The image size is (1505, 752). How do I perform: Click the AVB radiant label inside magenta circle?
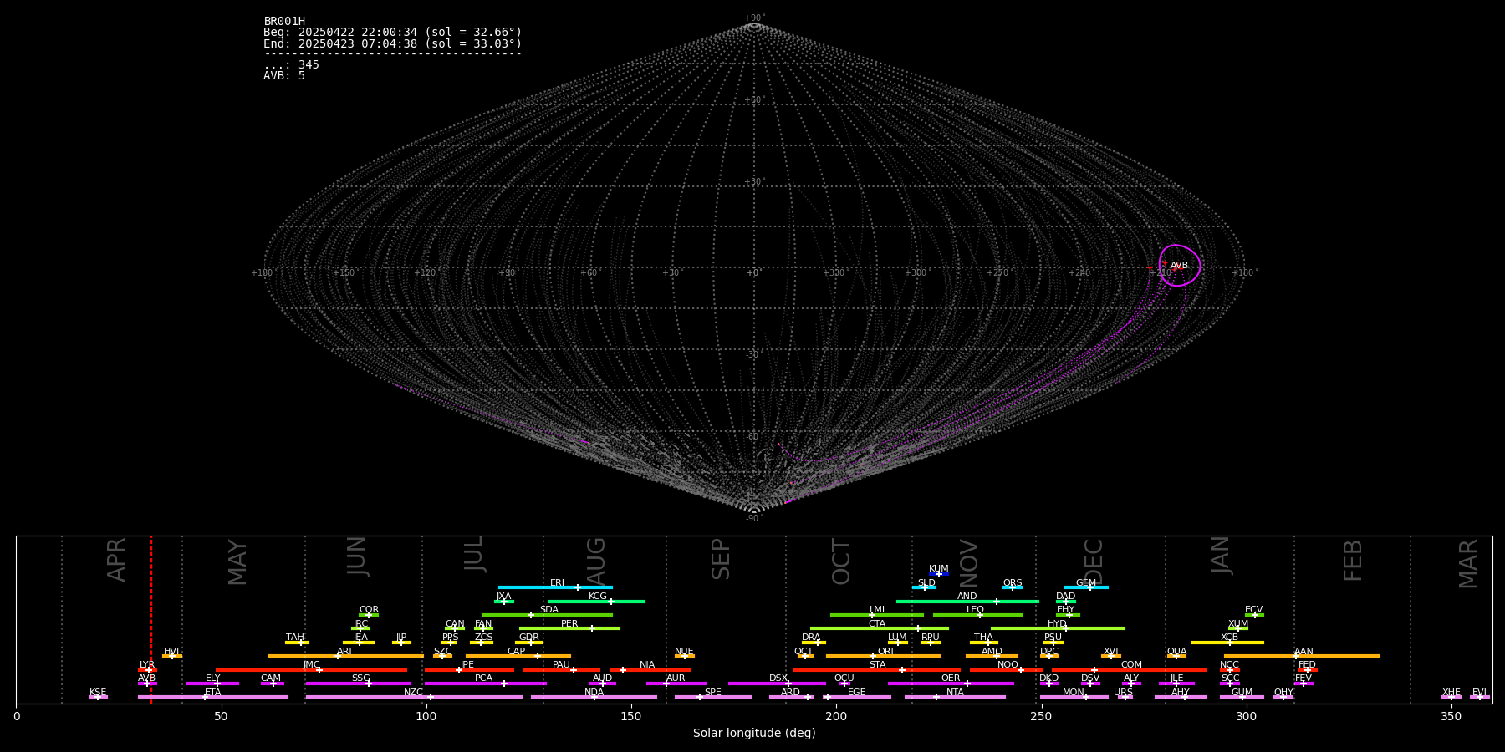1179,266
